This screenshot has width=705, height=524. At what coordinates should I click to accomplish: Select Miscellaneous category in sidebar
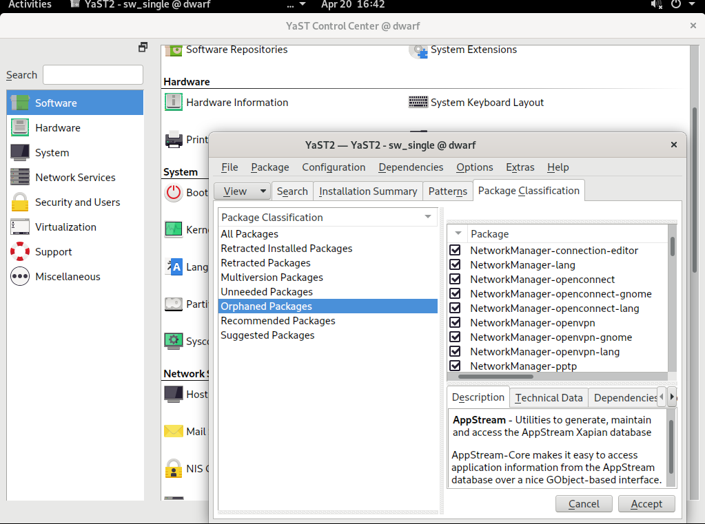(75, 276)
